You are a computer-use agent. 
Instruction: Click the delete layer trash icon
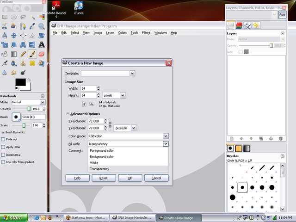(281, 139)
